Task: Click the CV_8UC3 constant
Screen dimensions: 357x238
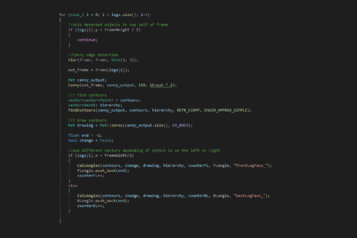Action: coord(181,125)
